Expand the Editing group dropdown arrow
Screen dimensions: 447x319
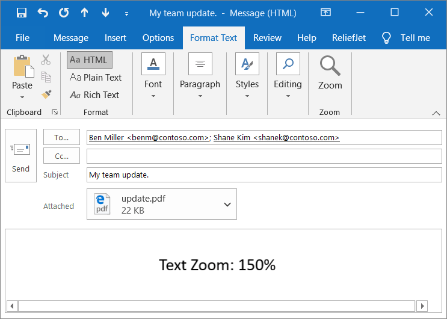coord(288,96)
